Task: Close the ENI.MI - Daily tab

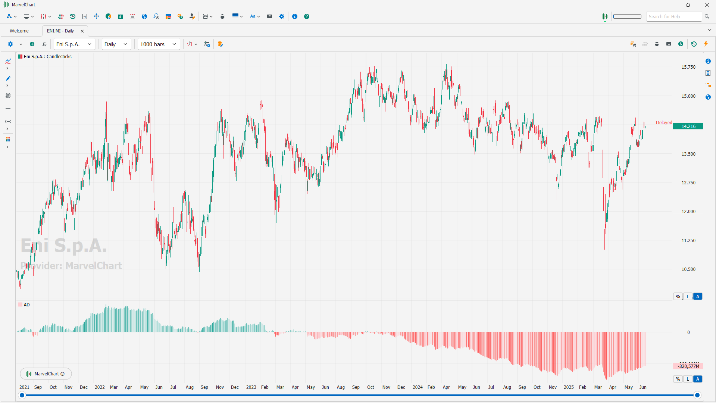Action: [82, 31]
